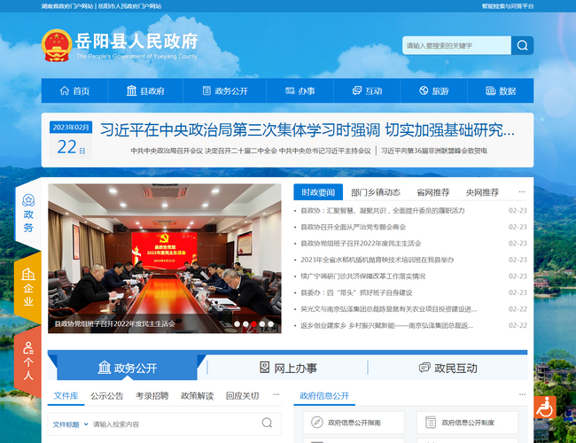This screenshot has width=576, height=443.
Task: Switch to 公示公告 sub-tab
Action: click(107, 396)
